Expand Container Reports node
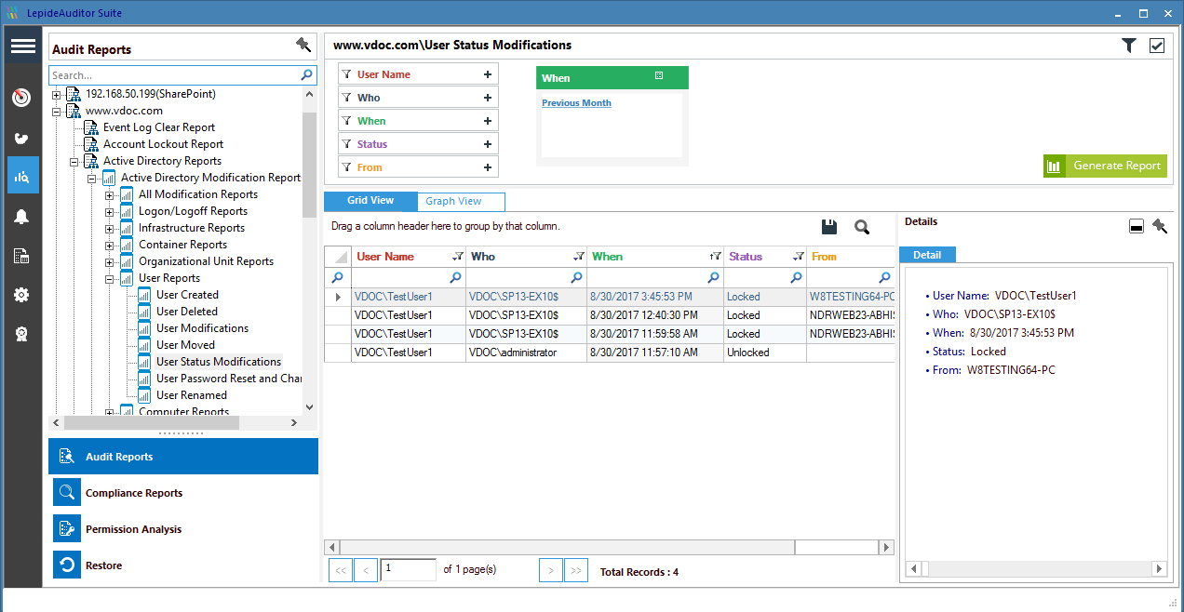This screenshot has height=612, width=1184. pos(110,245)
